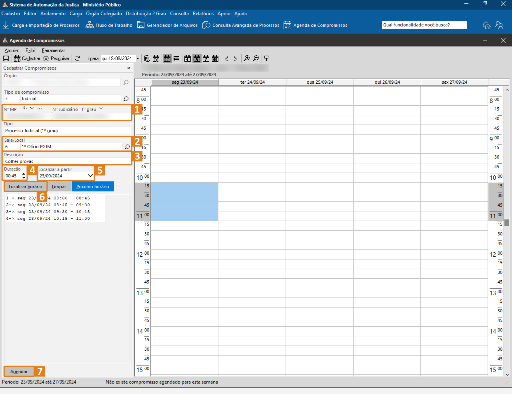This screenshot has width=512, height=394.
Task: Click the 'sex 27/09/24' column header
Action: (x=454, y=82)
